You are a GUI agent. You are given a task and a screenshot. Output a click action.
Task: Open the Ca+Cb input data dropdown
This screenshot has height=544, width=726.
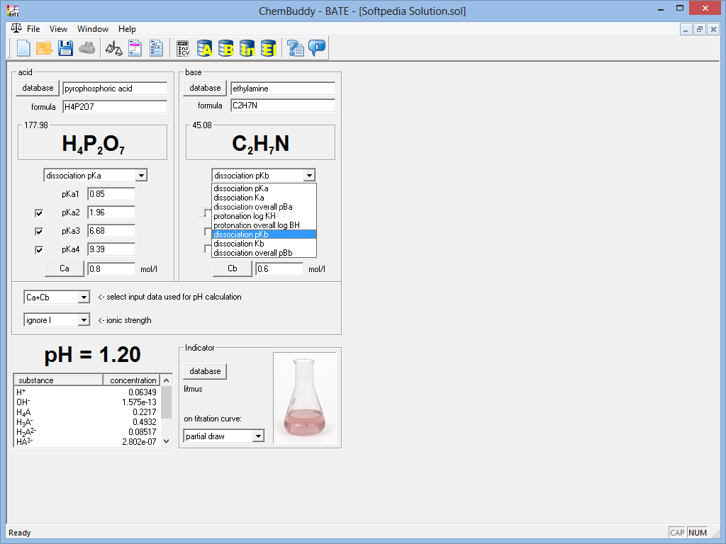click(84, 297)
